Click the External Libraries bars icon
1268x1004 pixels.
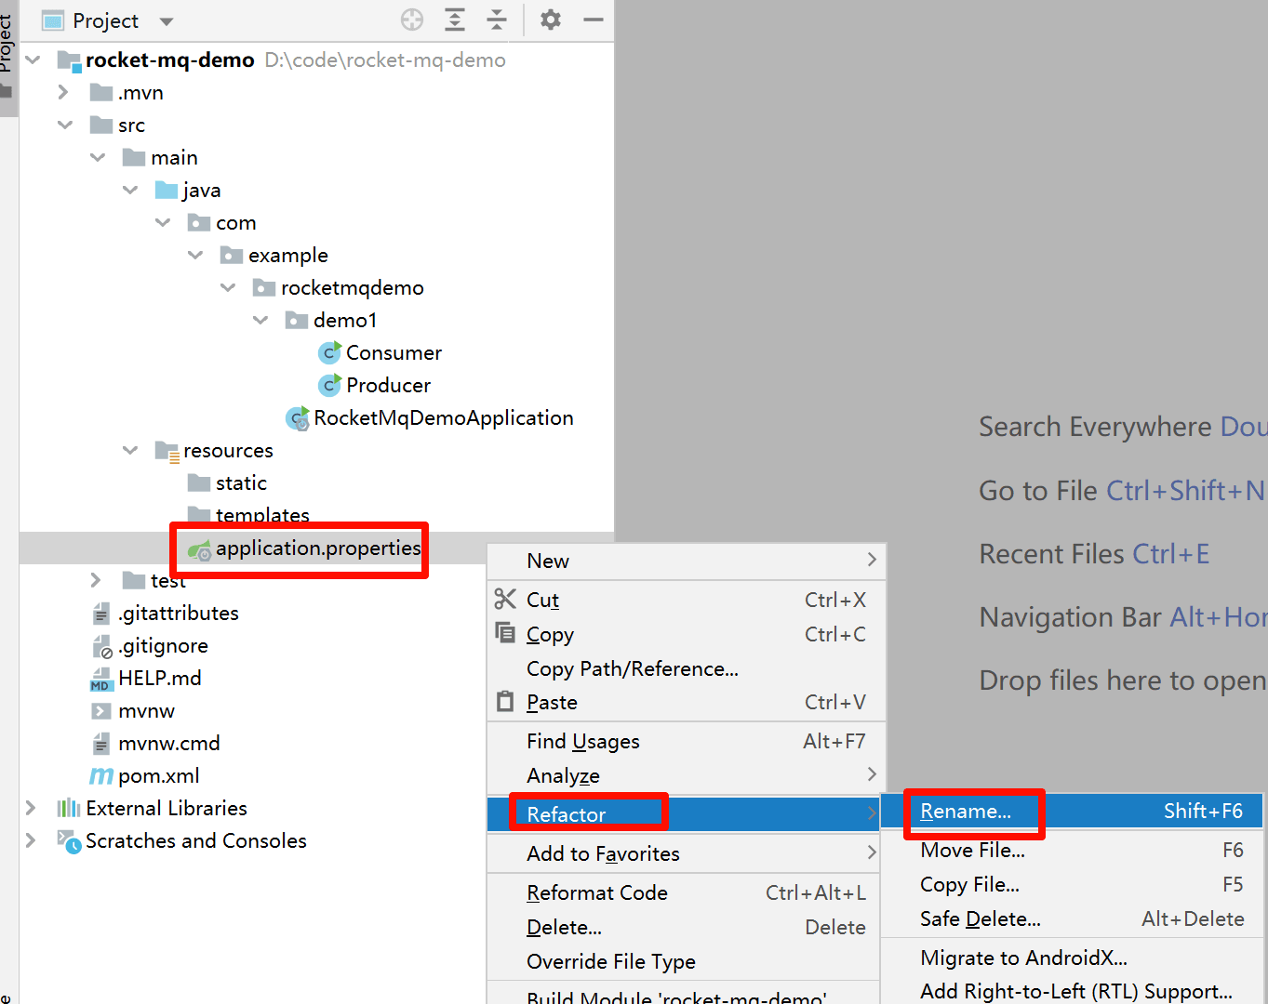coord(68,808)
